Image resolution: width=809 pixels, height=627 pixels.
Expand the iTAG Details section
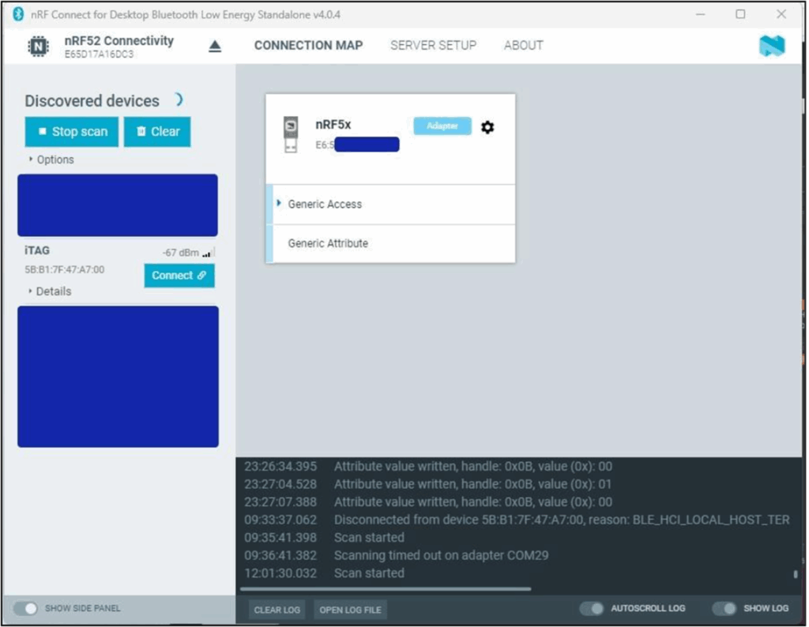[50, 291]
